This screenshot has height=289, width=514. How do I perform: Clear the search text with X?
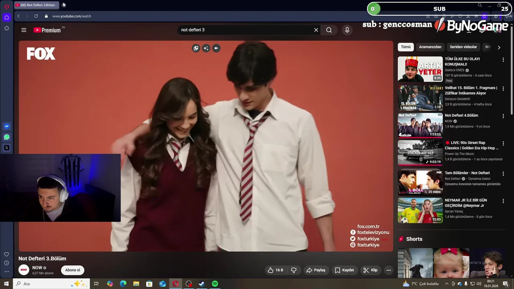click(316, 30)
